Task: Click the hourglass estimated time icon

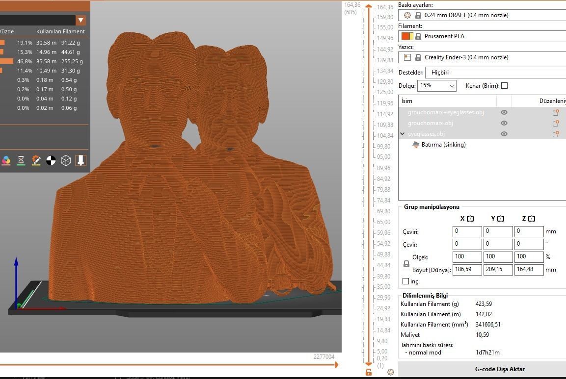Action: click(21, 160)
